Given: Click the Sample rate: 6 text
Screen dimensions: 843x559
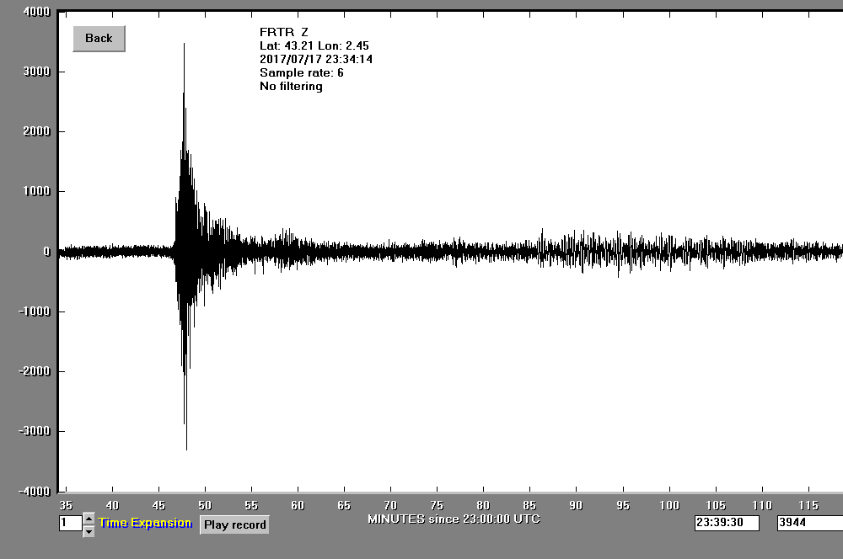Looking at the screenshot, I should click(x=301, y=72).
